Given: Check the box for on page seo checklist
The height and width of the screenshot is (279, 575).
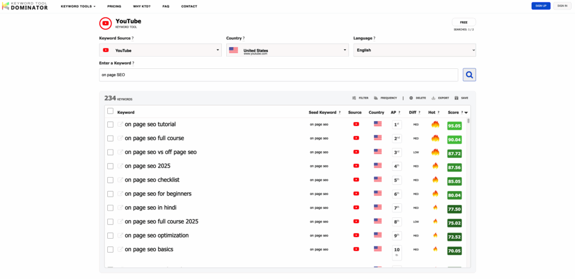Looking at the screenshot, I should (110, 180).
